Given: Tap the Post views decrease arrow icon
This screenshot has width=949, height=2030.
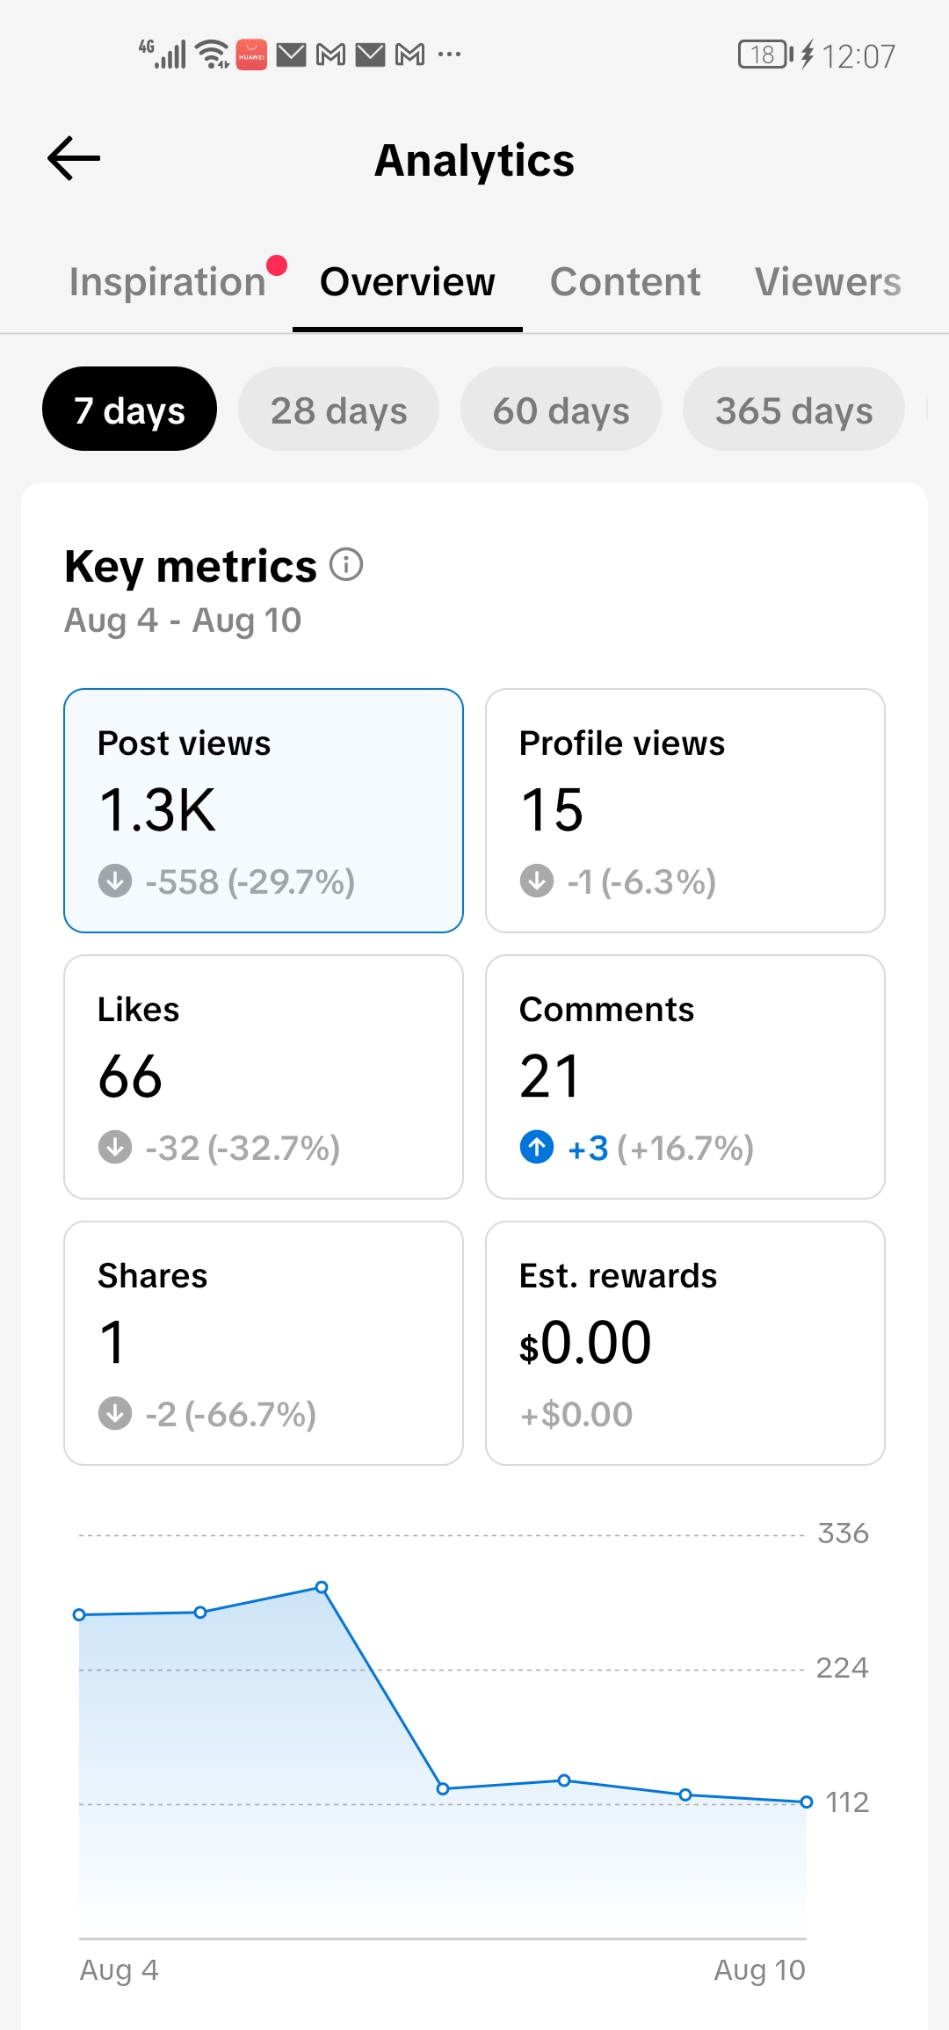Looking at the screenshot, I should 115,881.
